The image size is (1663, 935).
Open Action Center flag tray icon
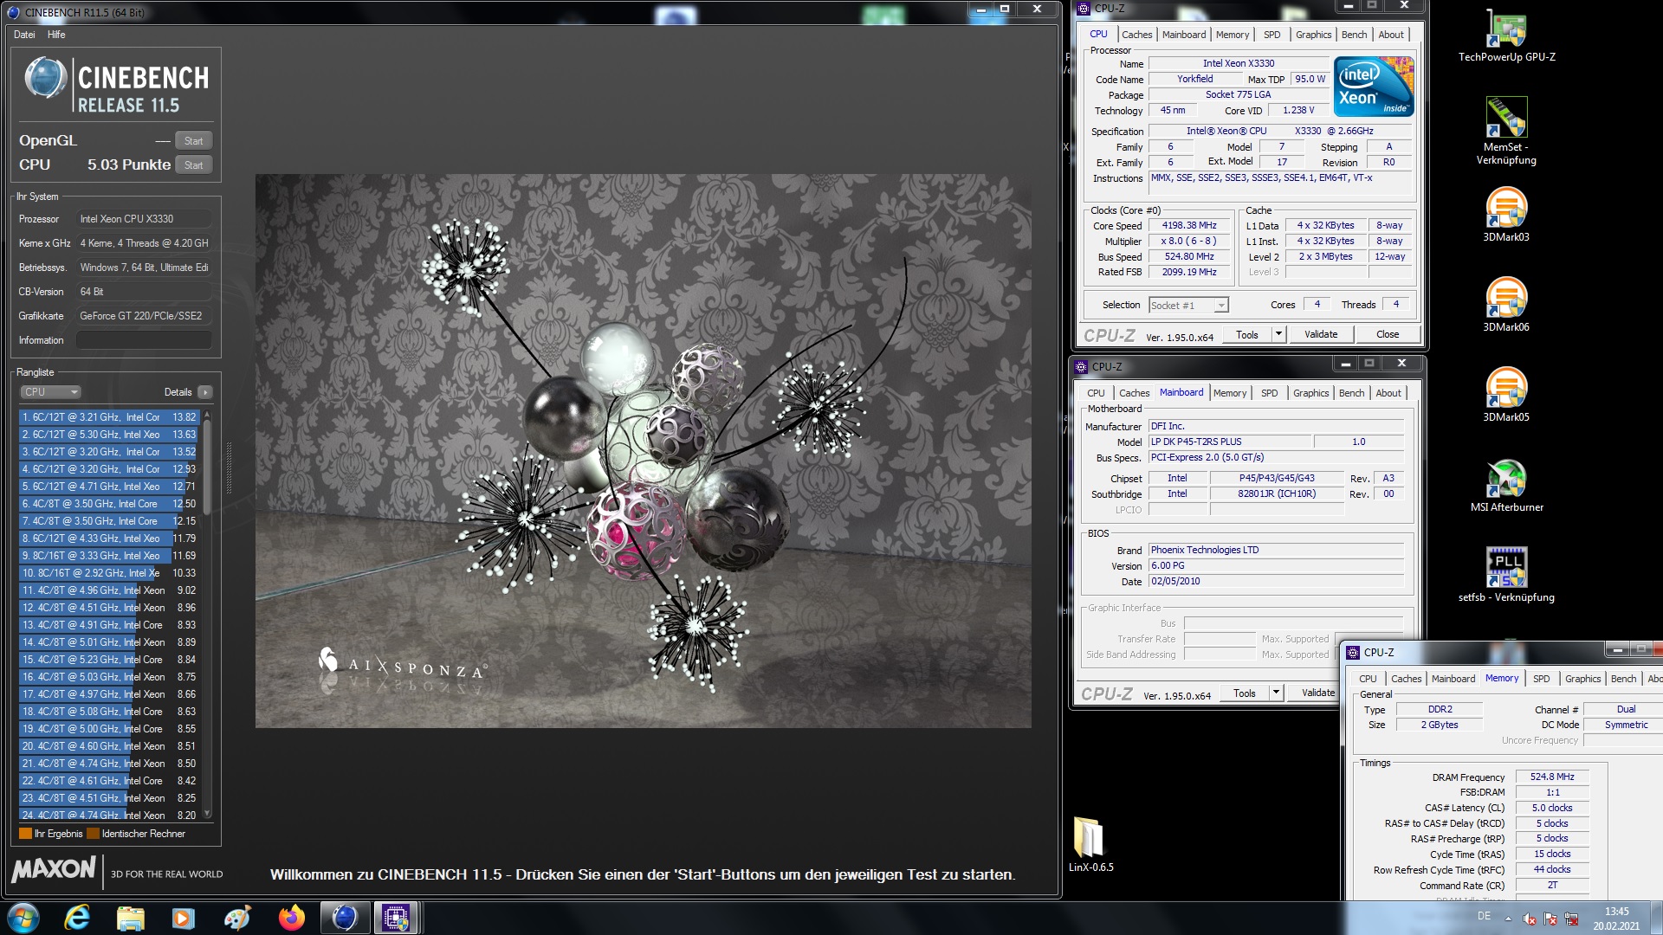tap(1550, 919)
